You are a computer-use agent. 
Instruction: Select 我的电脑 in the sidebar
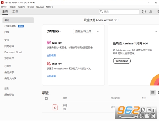[9, 46]
